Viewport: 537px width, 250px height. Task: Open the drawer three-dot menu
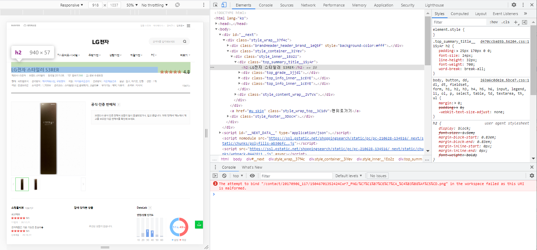point(215,167)
